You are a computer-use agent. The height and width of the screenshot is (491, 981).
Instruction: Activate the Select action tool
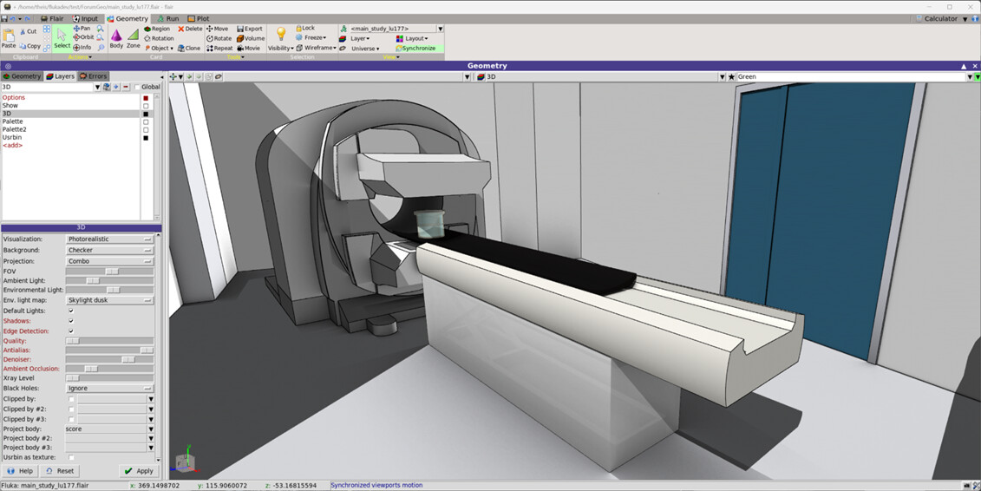click(62, 38)
